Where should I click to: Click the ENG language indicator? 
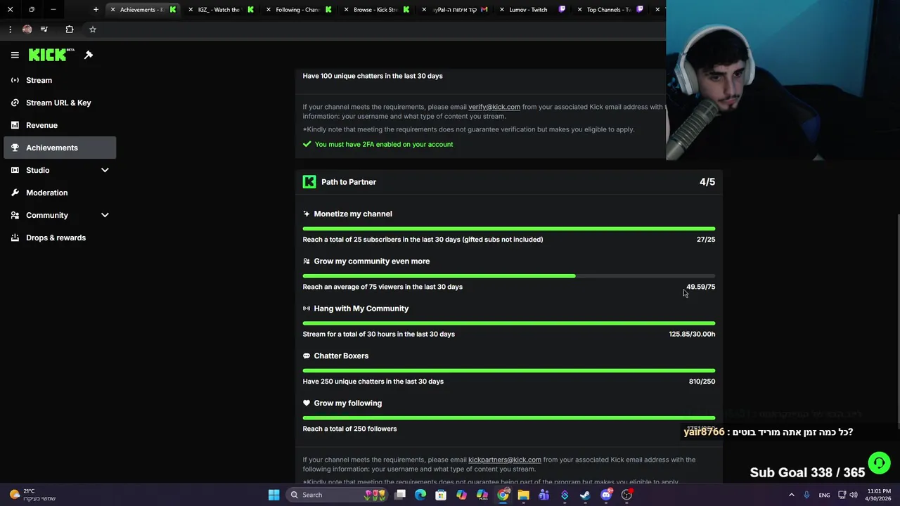(x=824, y=495)
